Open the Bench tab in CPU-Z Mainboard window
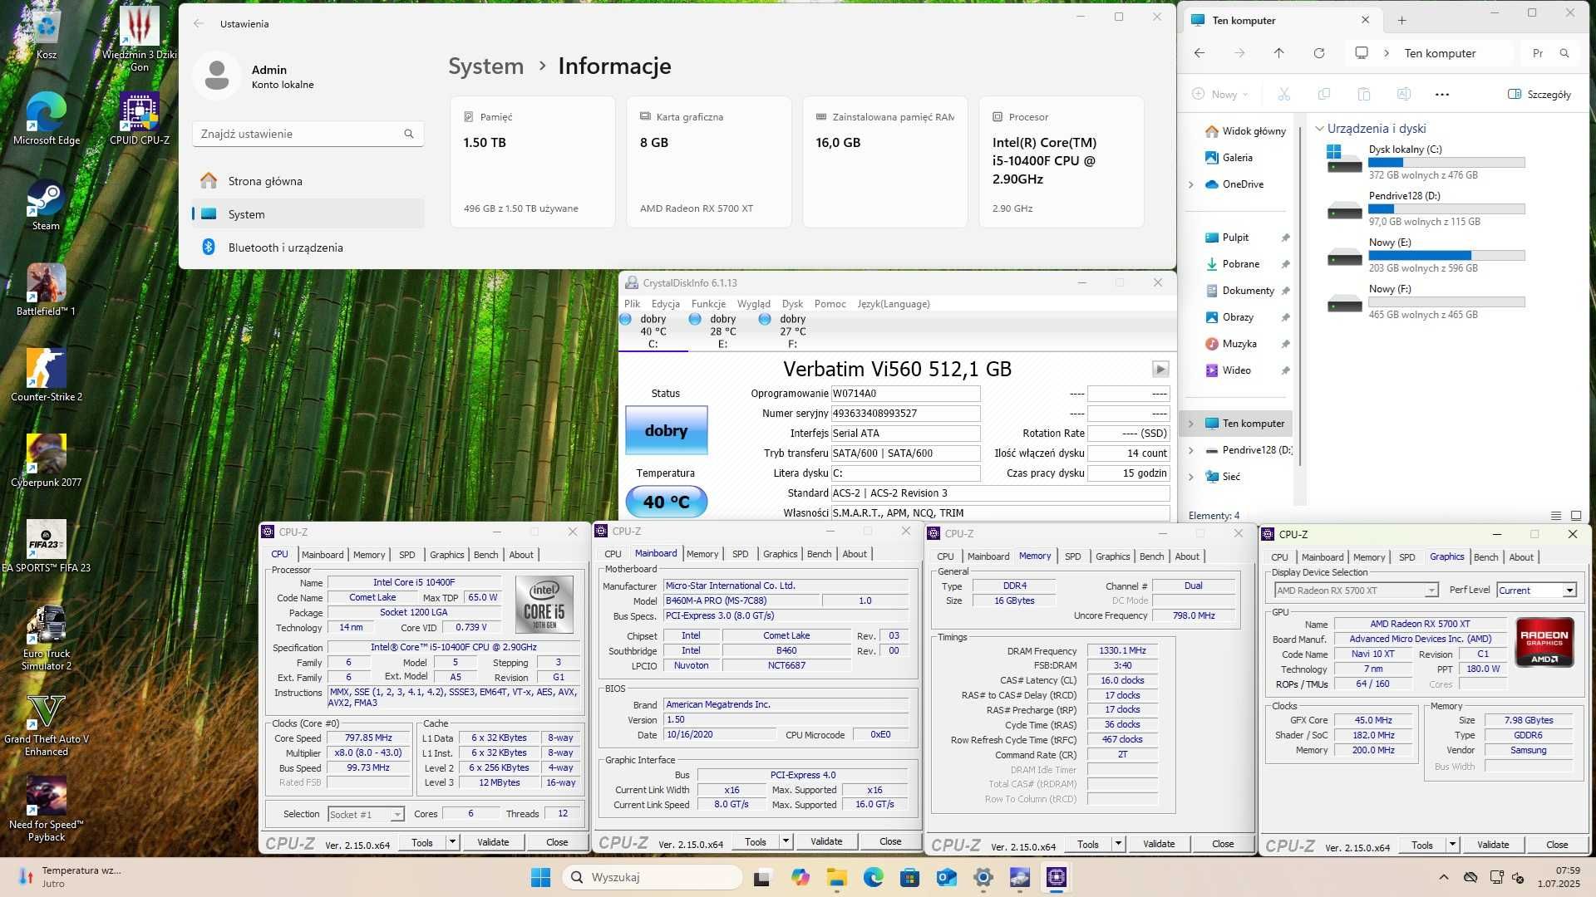The width and height of the screenshot is (1596, 897). coord(819,554)
